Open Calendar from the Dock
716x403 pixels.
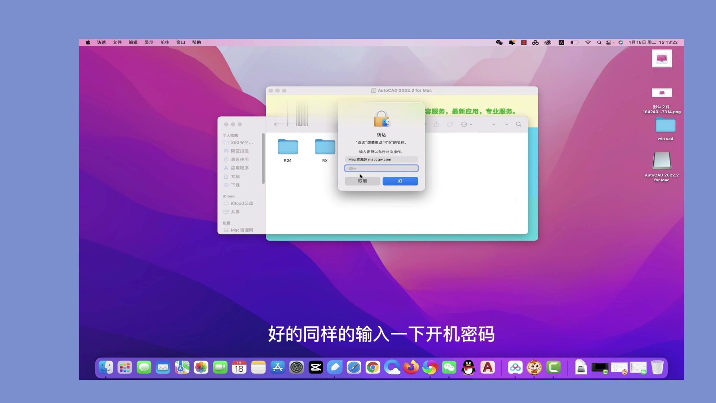click(239, 368)
